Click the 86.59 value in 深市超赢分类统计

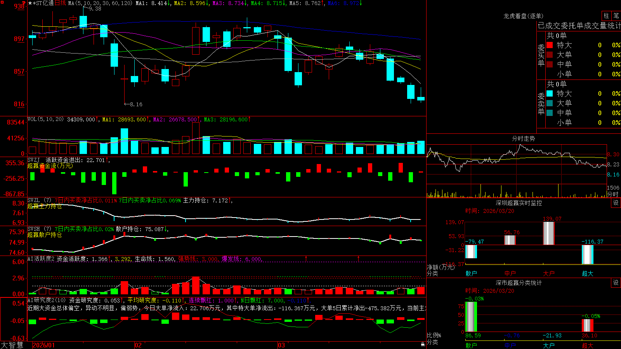[473, 335]
